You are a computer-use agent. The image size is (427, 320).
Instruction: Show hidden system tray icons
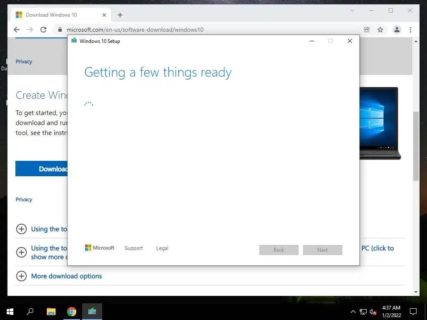[x=353, y=312]
